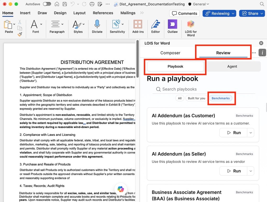
Task: Click the info 'i' icon
Action: 262,53
